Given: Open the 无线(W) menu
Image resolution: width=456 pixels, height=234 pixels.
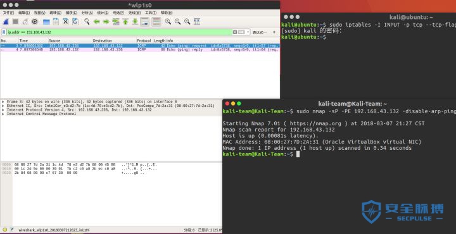Looking at the screenshot, I should 134,13.
